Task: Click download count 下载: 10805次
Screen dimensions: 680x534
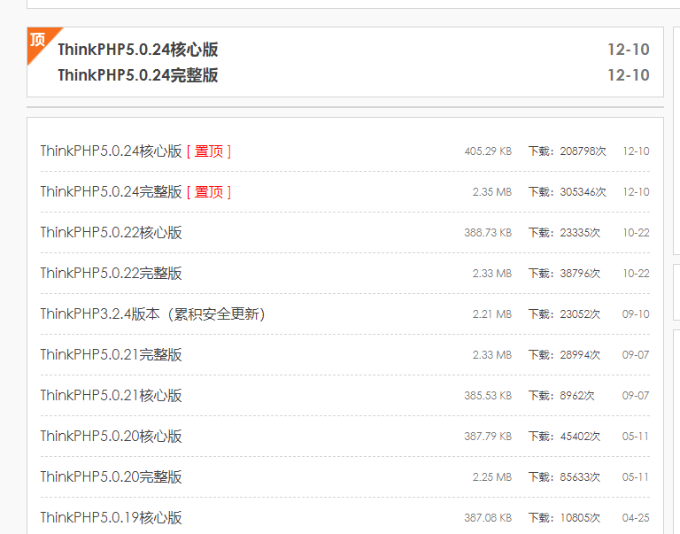Action: pyautogui.click(x=564, y=518)
